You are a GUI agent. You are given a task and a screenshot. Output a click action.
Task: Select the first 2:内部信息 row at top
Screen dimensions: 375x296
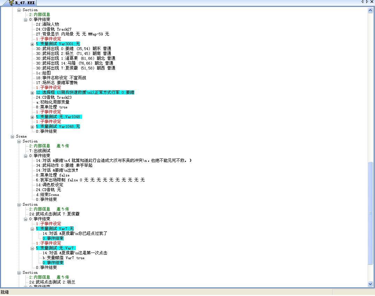(x=40, y=15)
